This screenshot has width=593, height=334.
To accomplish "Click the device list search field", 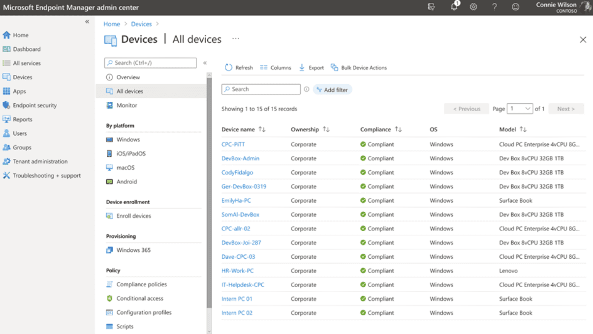I will point(261,90).
